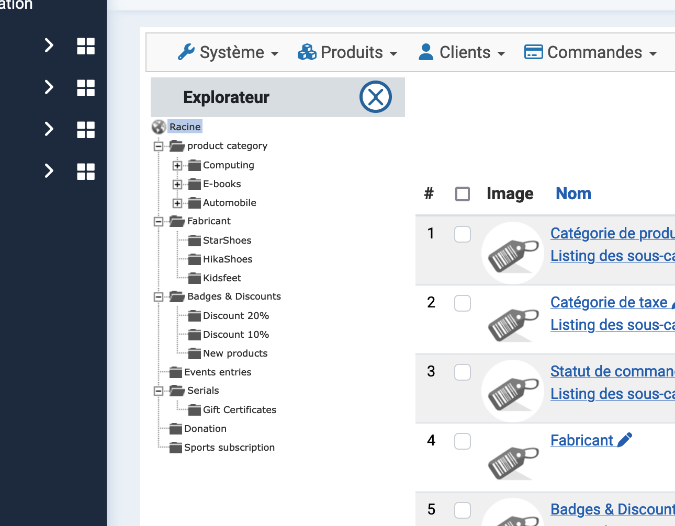The width and height of the screenshot is (675, 526).
Task: Click the Commandes credit card icon
Action: 533,52
